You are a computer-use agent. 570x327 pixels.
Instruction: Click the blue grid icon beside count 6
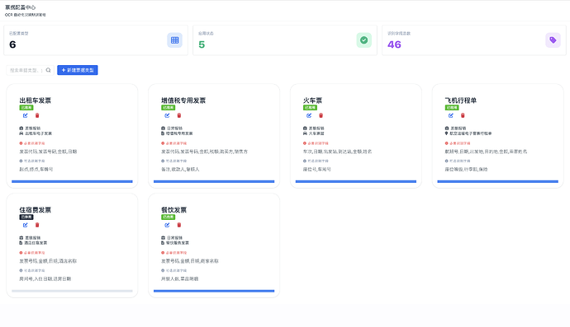[175, 40]
